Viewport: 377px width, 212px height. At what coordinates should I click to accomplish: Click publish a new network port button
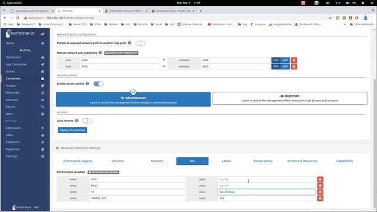click(121, 53)
